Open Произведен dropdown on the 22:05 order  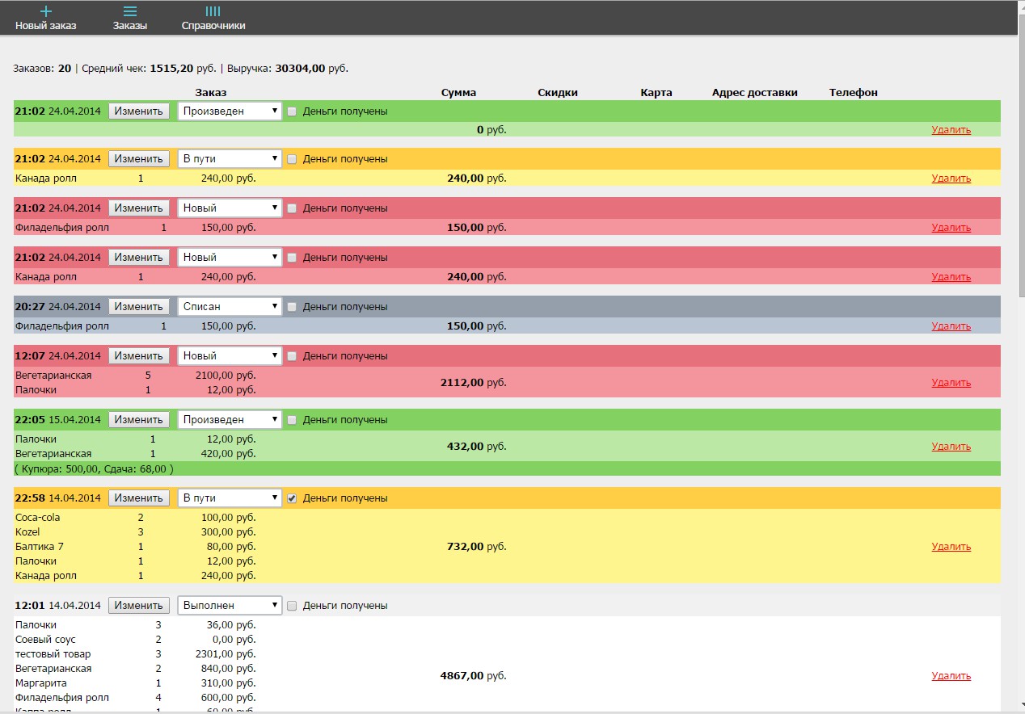point(230,420)
